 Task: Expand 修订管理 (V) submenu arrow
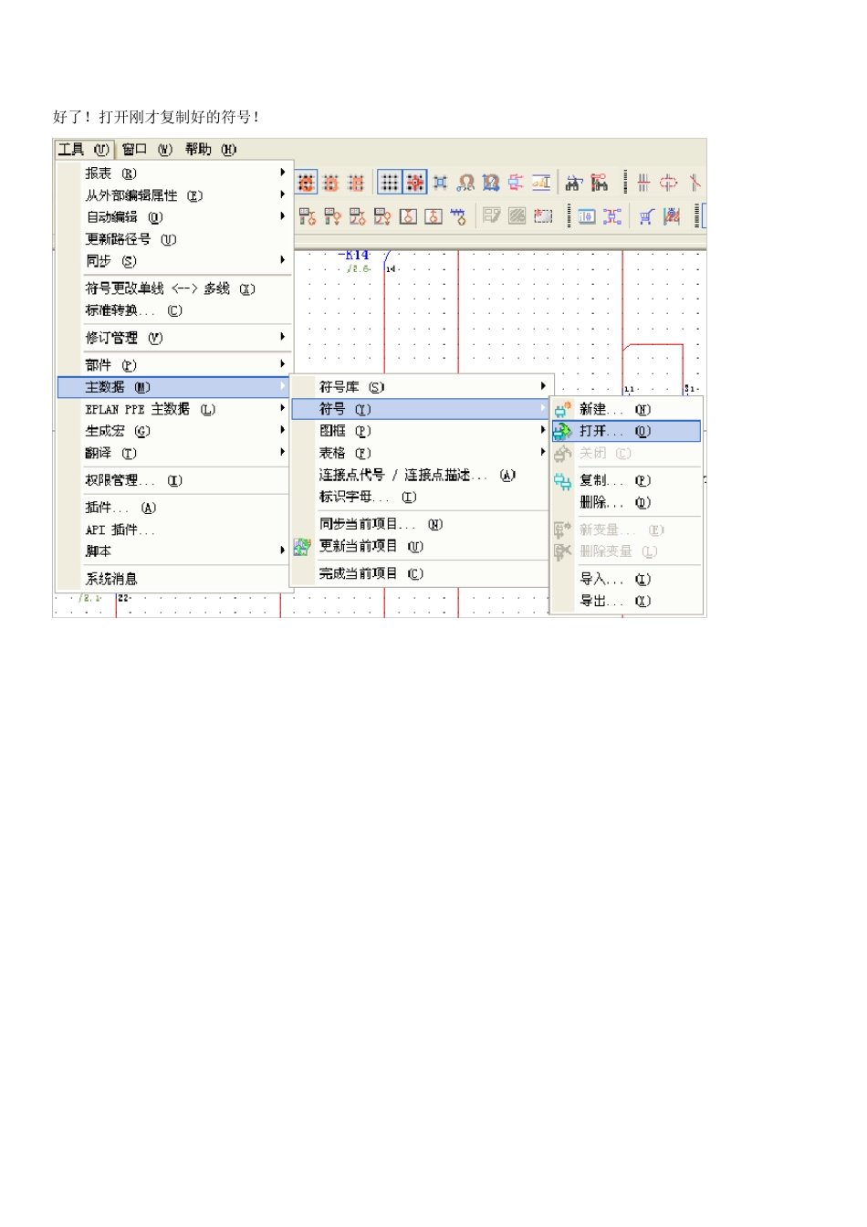283,337
